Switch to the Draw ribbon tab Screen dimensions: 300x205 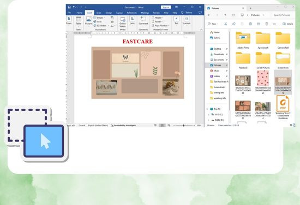99,13
